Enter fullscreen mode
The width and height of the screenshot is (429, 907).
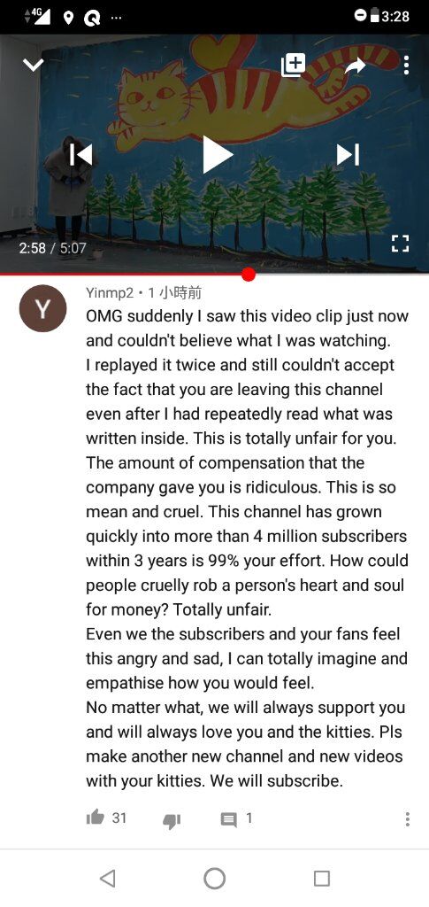(400, 243)
